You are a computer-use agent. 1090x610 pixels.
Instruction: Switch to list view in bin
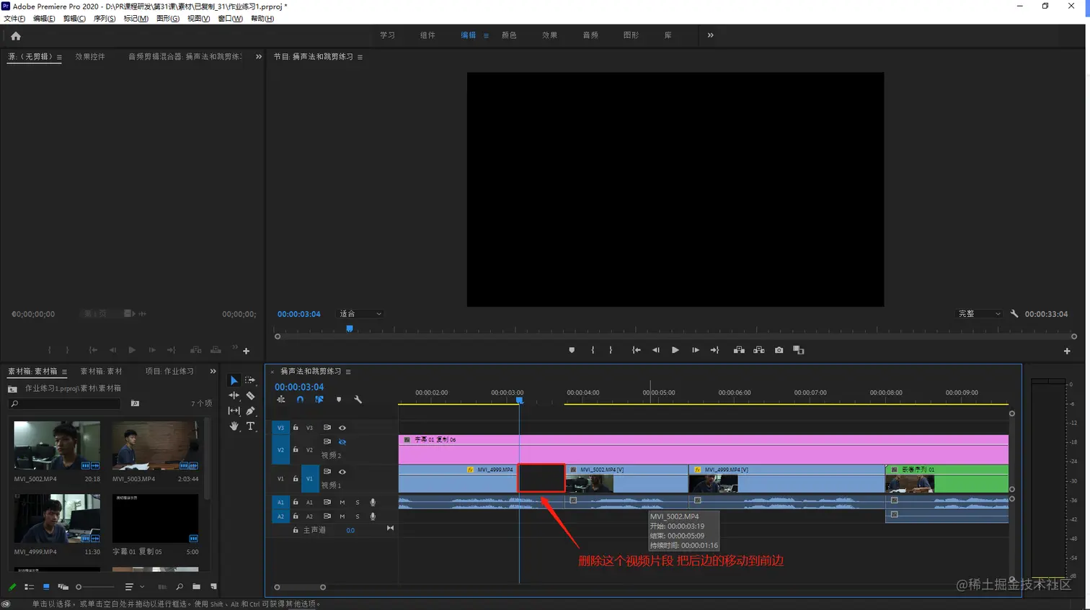(x=29, y=587)
